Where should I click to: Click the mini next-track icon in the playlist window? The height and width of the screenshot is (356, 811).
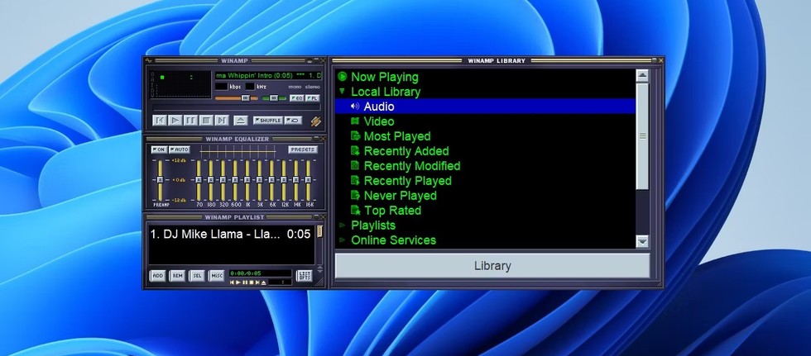pos(257,282)
